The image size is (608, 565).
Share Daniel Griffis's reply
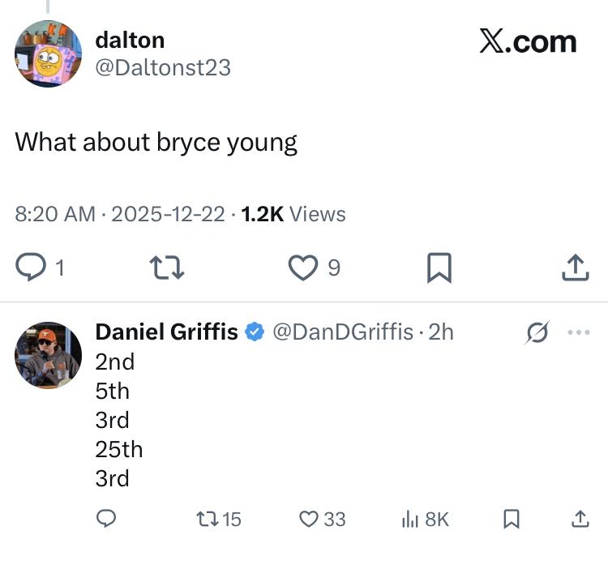580,519
